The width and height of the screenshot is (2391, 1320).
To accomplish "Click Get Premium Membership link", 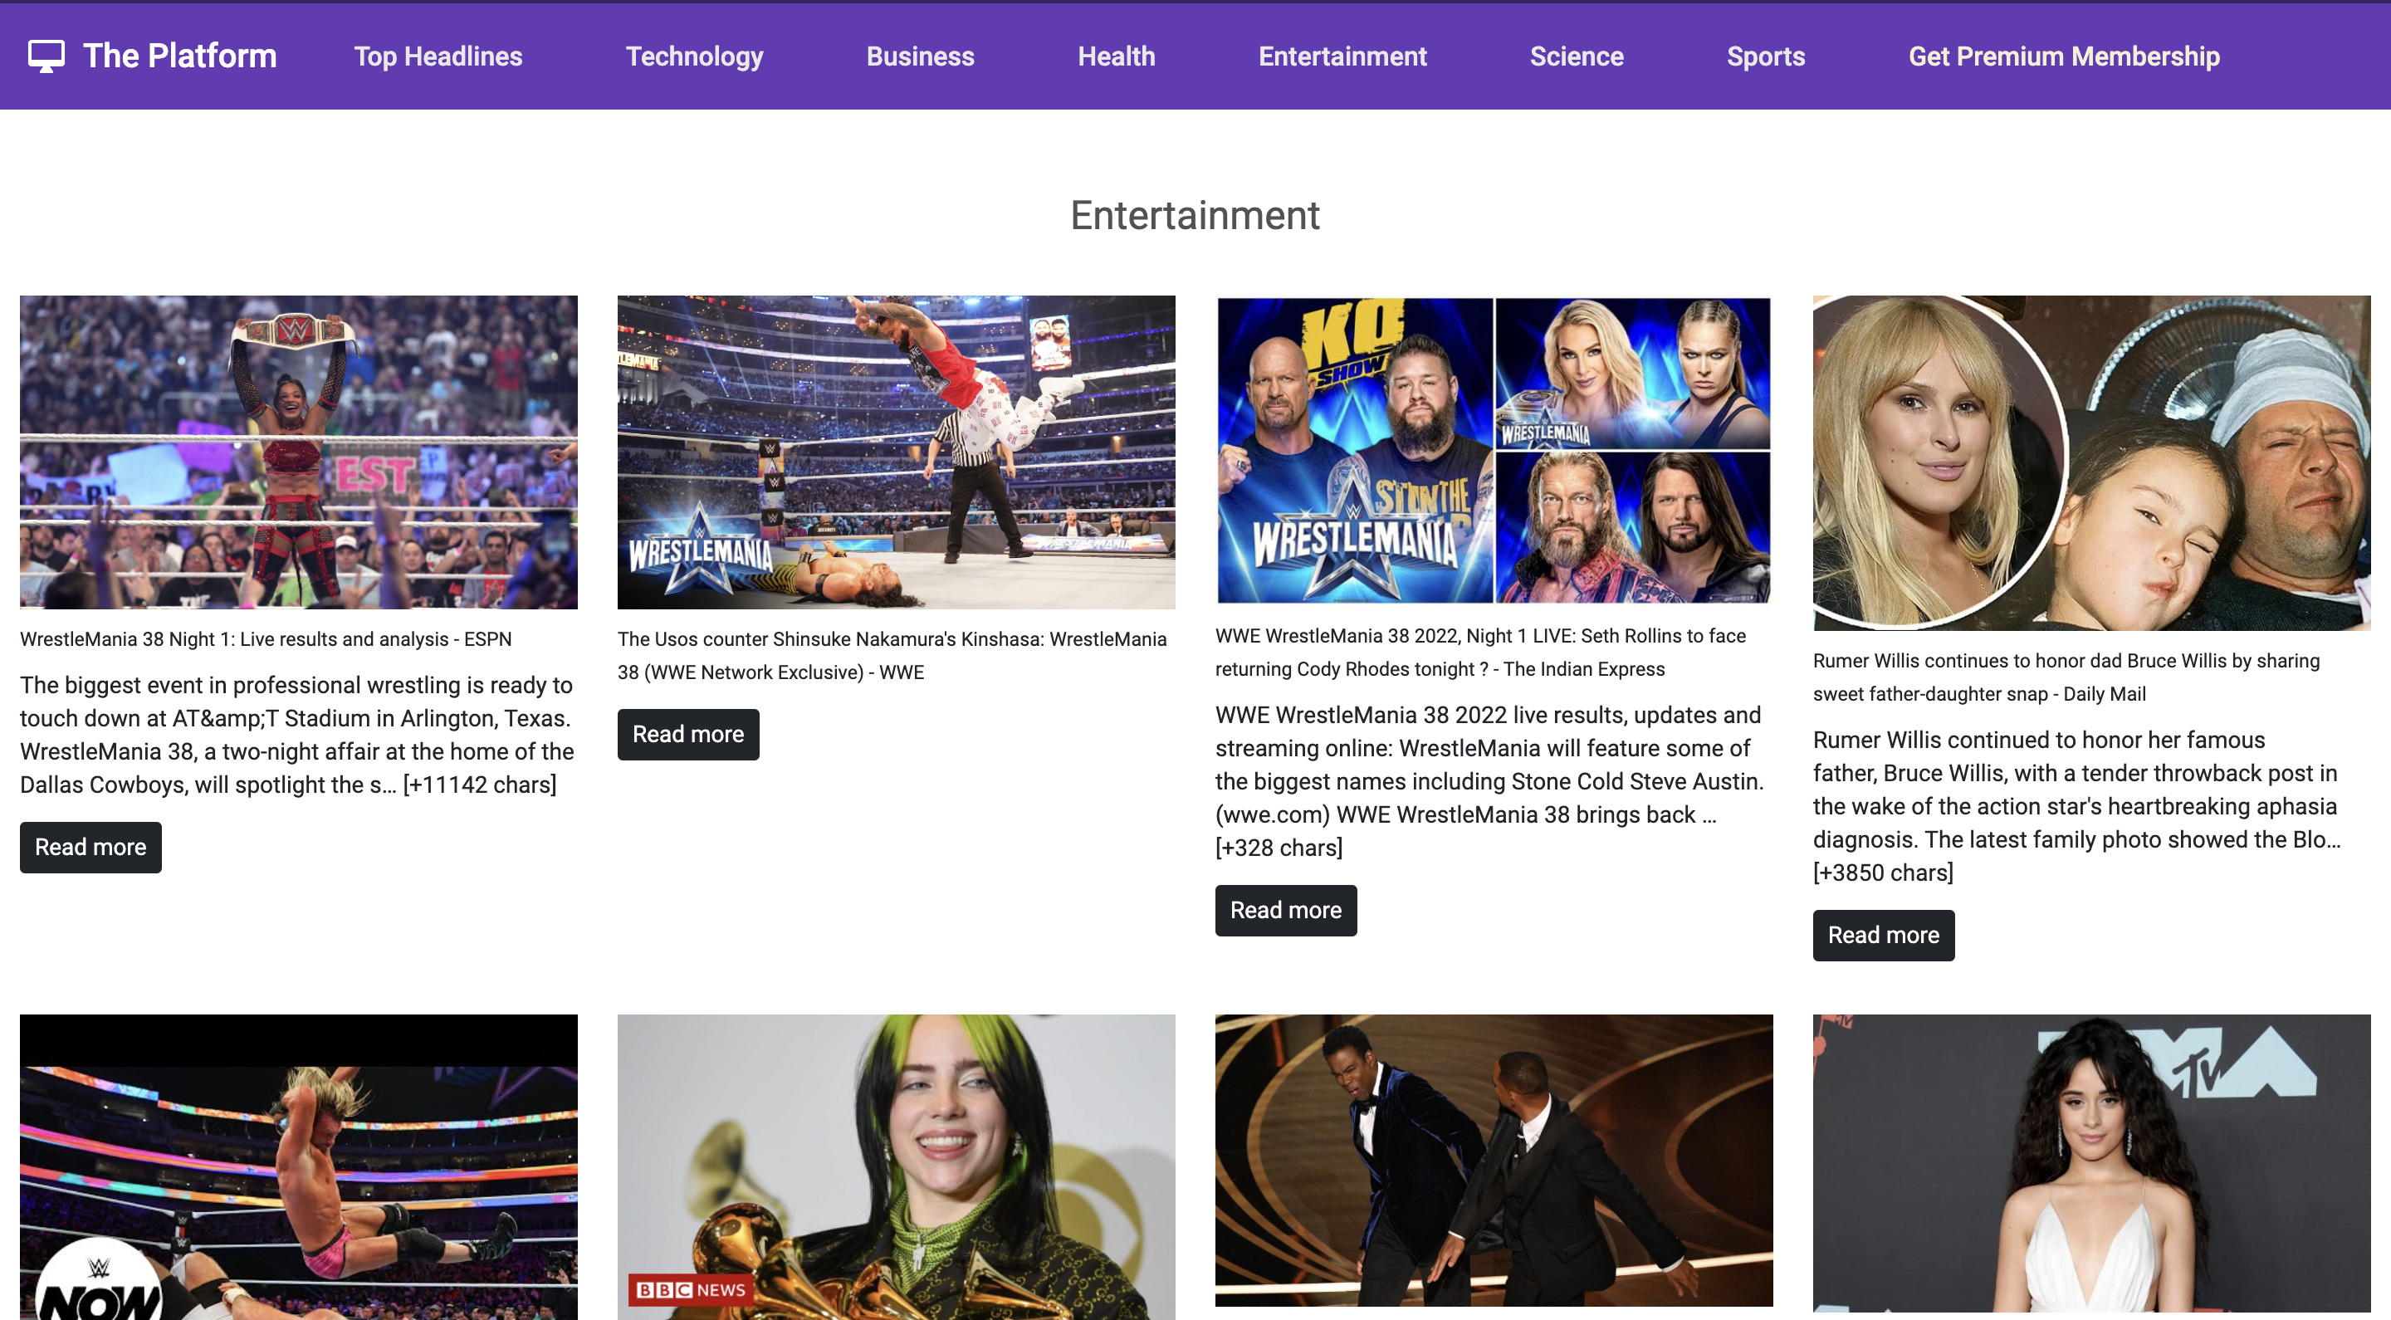I will point(2063,56).
